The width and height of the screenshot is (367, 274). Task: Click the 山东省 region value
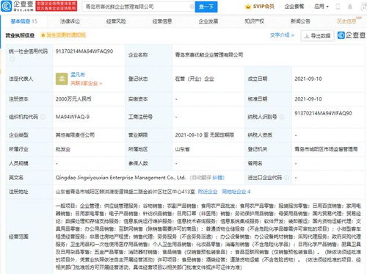pos(182,149)
